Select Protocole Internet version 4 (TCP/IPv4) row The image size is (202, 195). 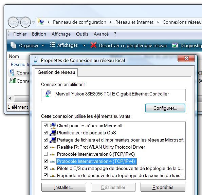coord(96,161)
